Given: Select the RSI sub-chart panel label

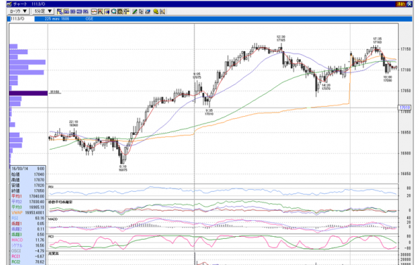Looking at the screenshot, I should [51, 187].
